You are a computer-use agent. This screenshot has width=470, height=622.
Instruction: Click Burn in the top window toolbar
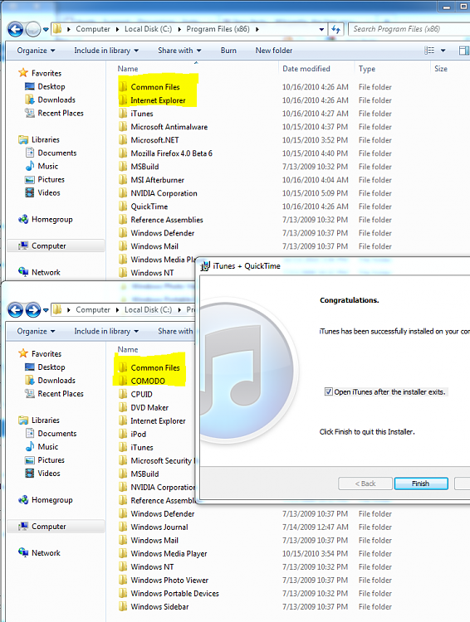point(228,51)
